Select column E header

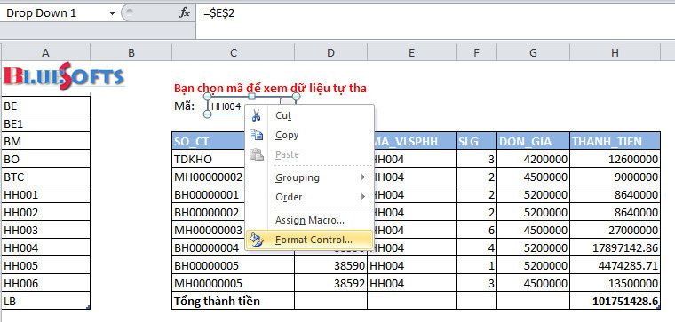(x=411, y=52)
